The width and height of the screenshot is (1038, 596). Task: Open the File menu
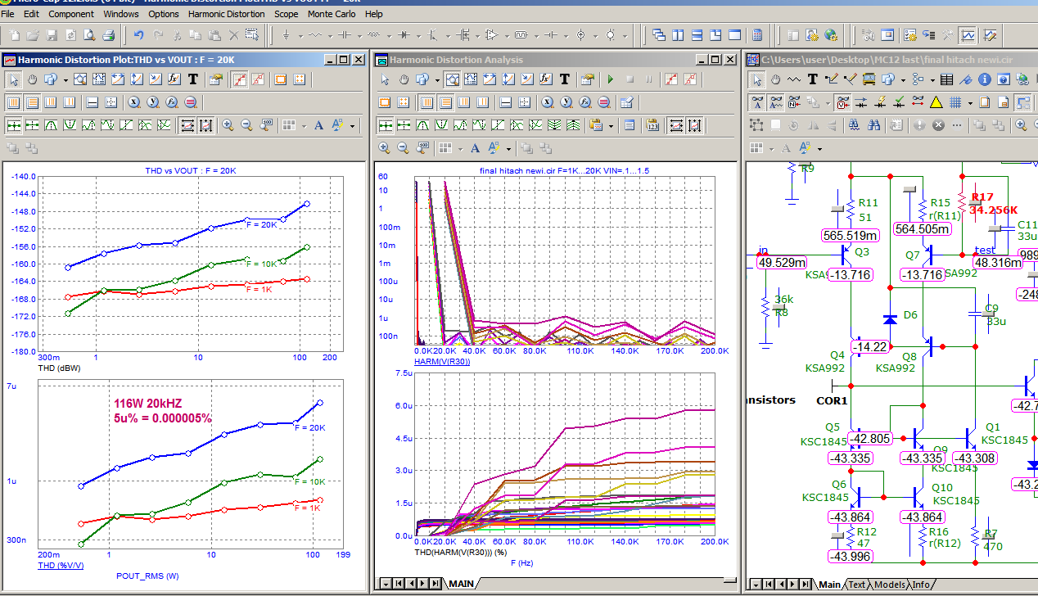click(x=7, y=14)
